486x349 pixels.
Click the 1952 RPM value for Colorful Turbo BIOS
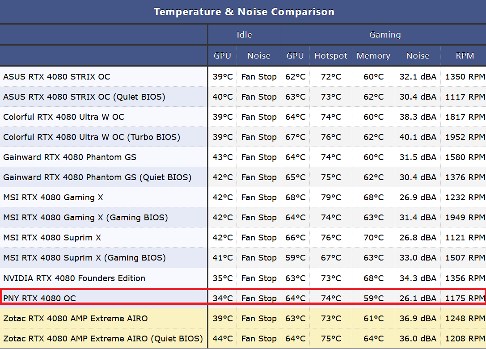pos(465,137)
